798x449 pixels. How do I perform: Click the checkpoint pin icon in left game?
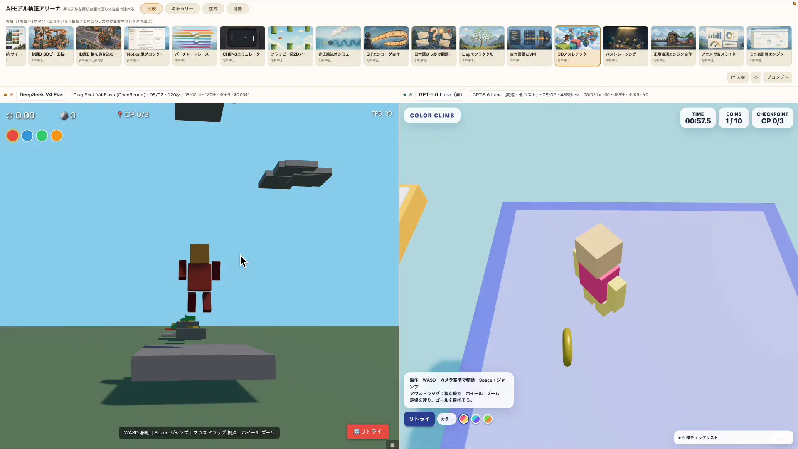(x=120, y=115)
